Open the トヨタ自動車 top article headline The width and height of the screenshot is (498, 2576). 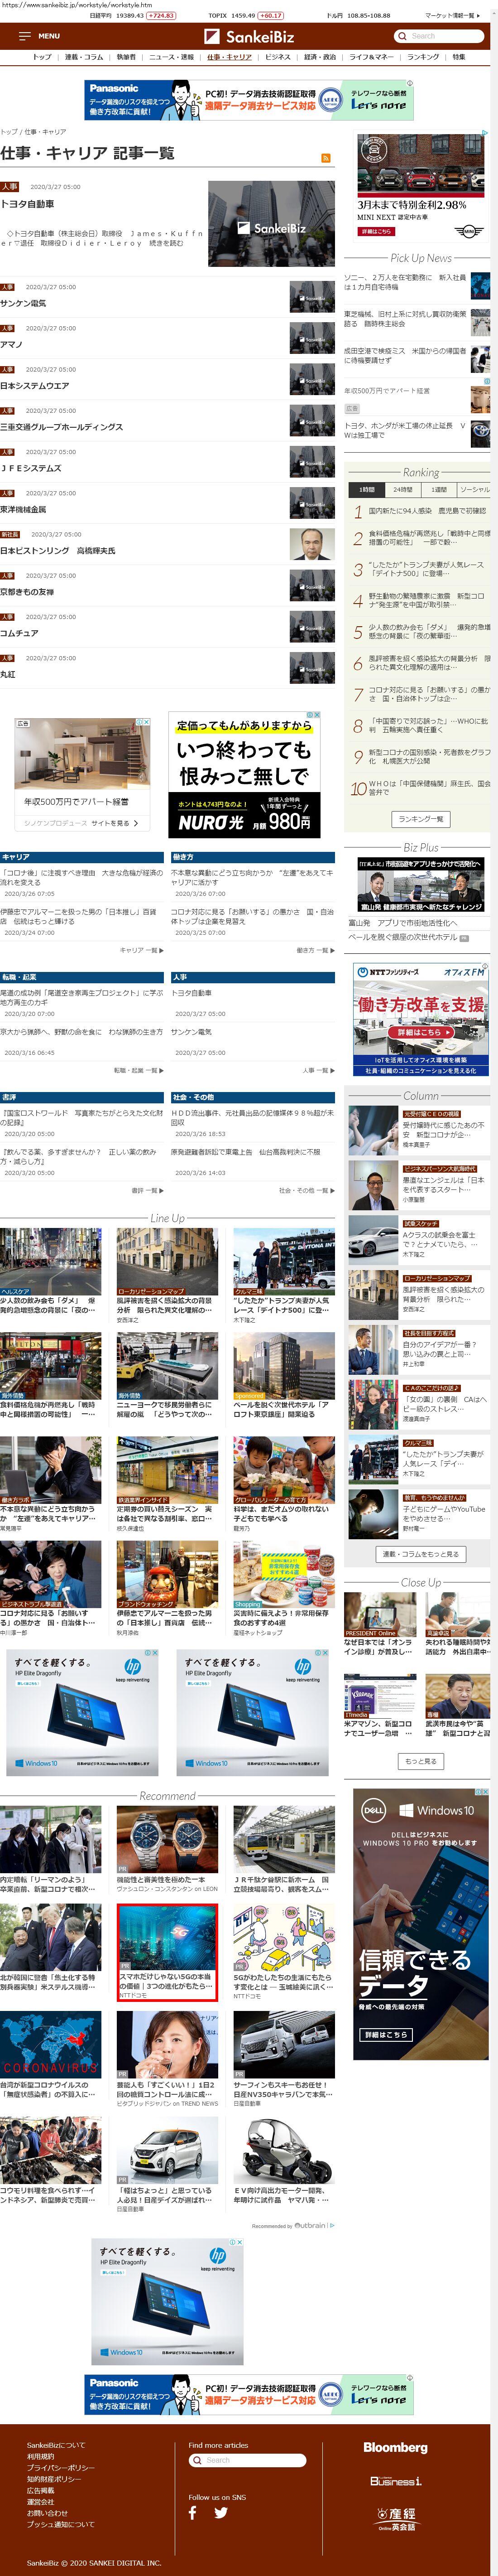[x=28, y=204]
